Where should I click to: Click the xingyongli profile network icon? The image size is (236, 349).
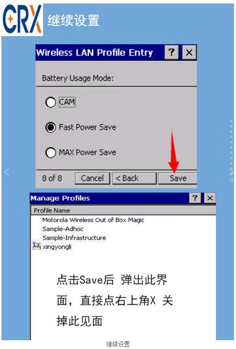point(37,246)
